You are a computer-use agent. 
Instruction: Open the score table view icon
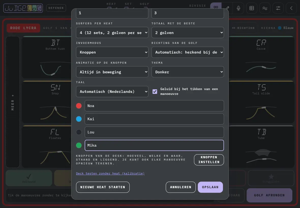252,8
